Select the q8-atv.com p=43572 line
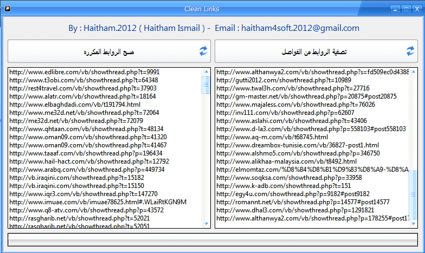 (86, 210)
